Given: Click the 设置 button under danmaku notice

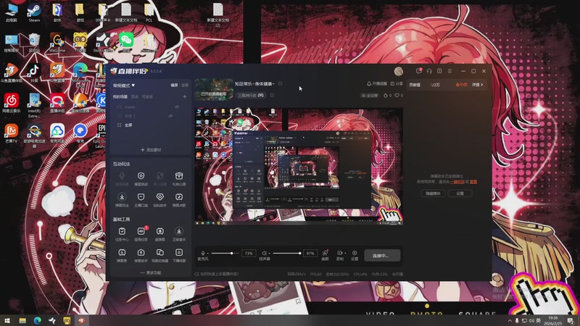Looking at the screenshot, I should tap(460, 193).
